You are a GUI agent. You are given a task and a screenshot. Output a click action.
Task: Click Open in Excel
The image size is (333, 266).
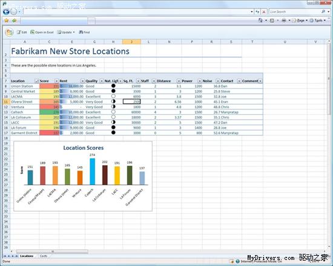42,32
